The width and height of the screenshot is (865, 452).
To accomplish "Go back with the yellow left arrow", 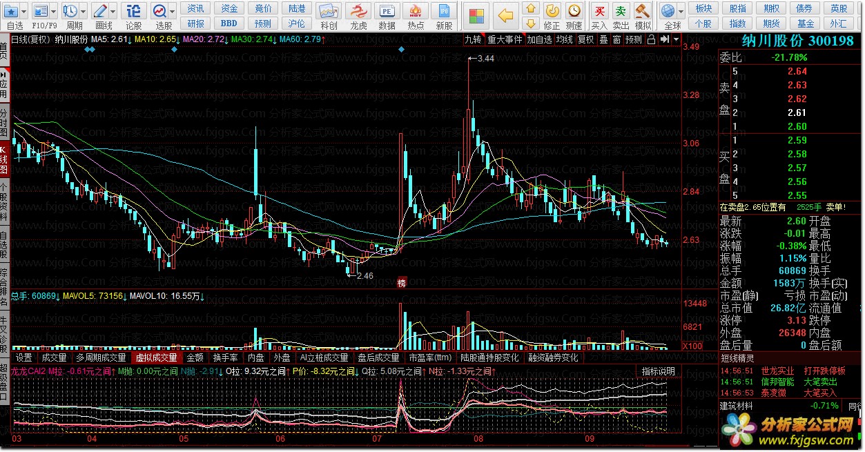I will (507, 14).
